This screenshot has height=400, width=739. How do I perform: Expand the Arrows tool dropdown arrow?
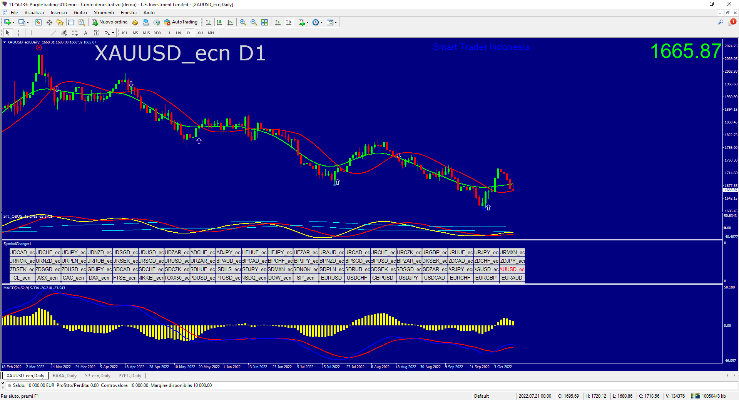pos(113,33)
